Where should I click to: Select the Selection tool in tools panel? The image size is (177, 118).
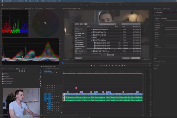point(40,70)
